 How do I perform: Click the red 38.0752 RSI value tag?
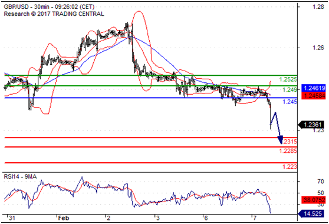pos(314,200)
